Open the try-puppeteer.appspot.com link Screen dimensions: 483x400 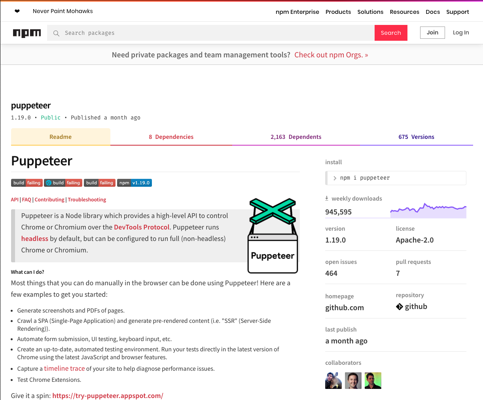point(108,396)
